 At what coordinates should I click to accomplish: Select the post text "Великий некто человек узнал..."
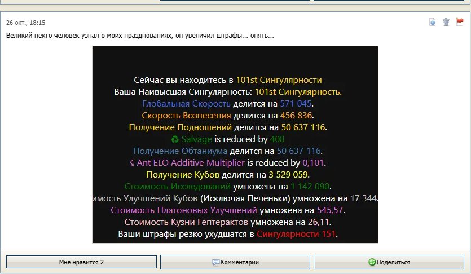pos(140,36)
